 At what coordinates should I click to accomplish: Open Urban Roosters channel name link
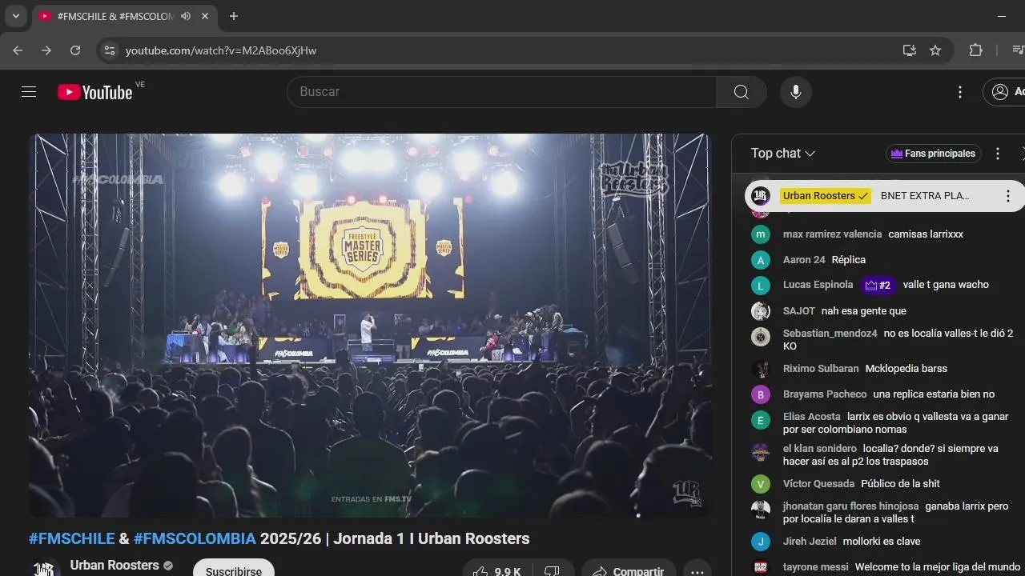[115, 566]
